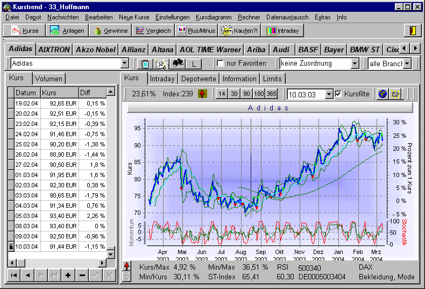Image resolution: width=425 pixels, height=289 pixels.
Task: Click the Diff column header
Action: [92, 93]
